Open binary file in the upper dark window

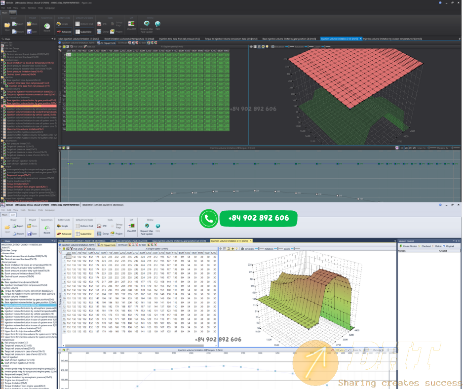[x=7, y=27]
